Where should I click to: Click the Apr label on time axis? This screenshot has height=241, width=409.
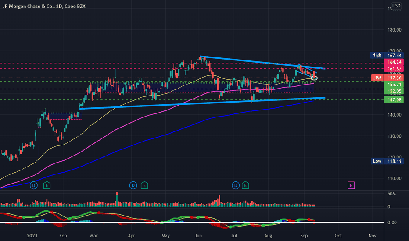[132, 236]
